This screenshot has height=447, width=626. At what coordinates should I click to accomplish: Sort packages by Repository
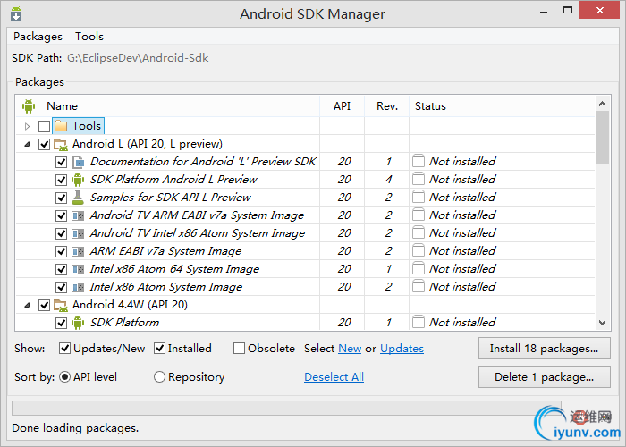click(159, 377)
